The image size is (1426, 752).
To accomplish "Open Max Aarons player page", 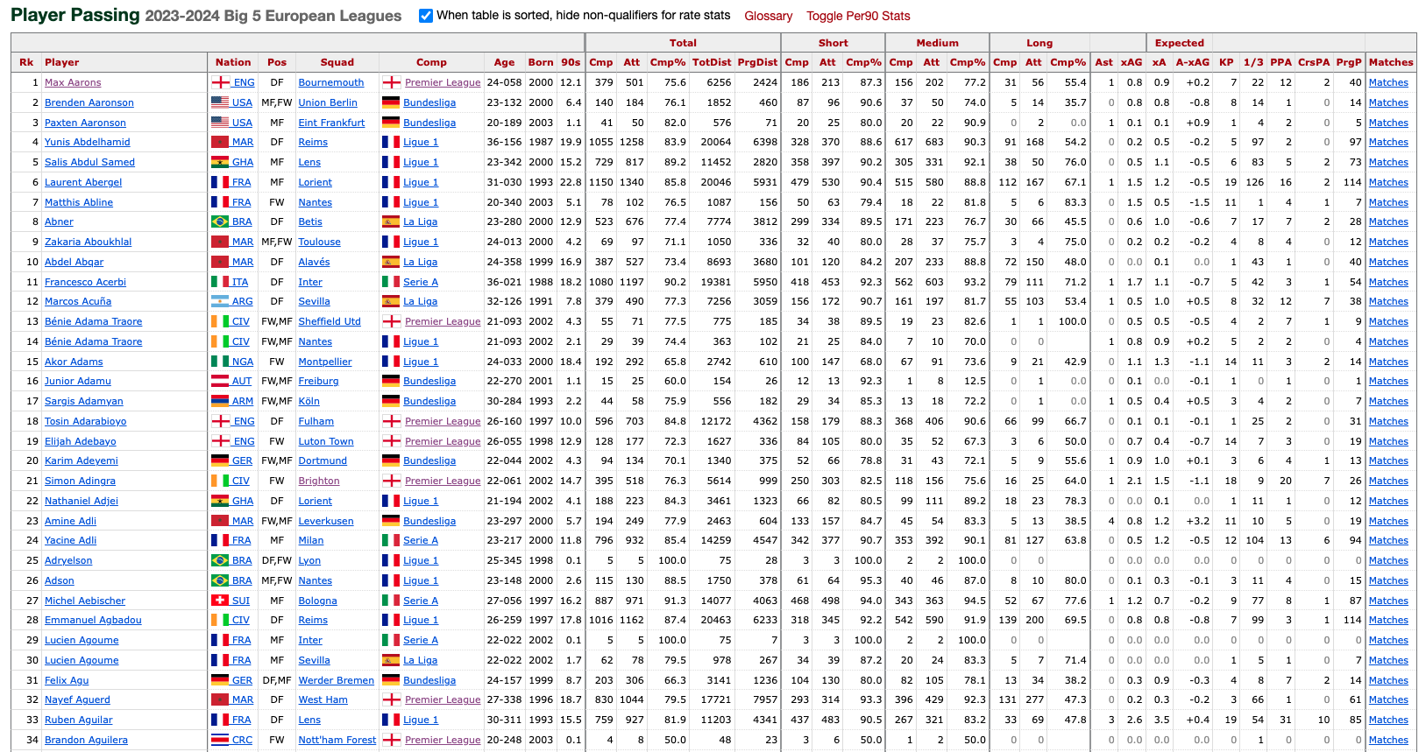I will click(73, 82).
